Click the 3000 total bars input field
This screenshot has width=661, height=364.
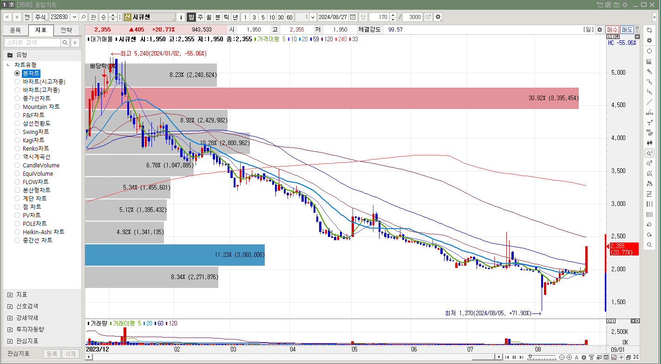pos(412,17)
